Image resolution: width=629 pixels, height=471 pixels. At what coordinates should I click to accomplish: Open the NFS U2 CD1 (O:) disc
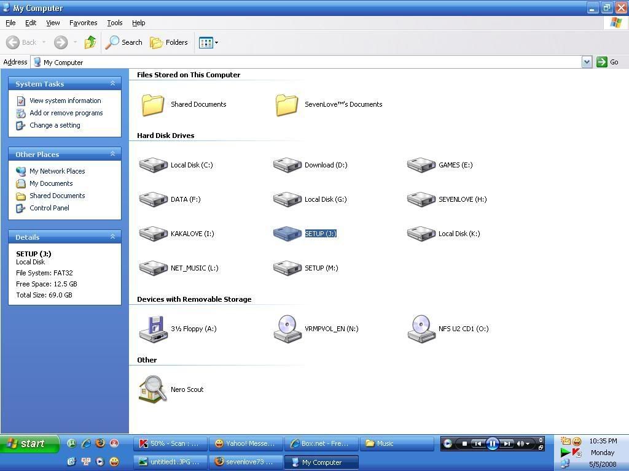tap(421, 329)
